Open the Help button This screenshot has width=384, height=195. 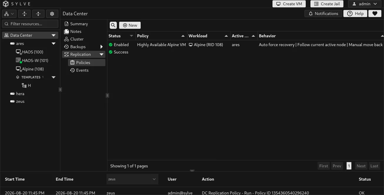coord(355,14)
